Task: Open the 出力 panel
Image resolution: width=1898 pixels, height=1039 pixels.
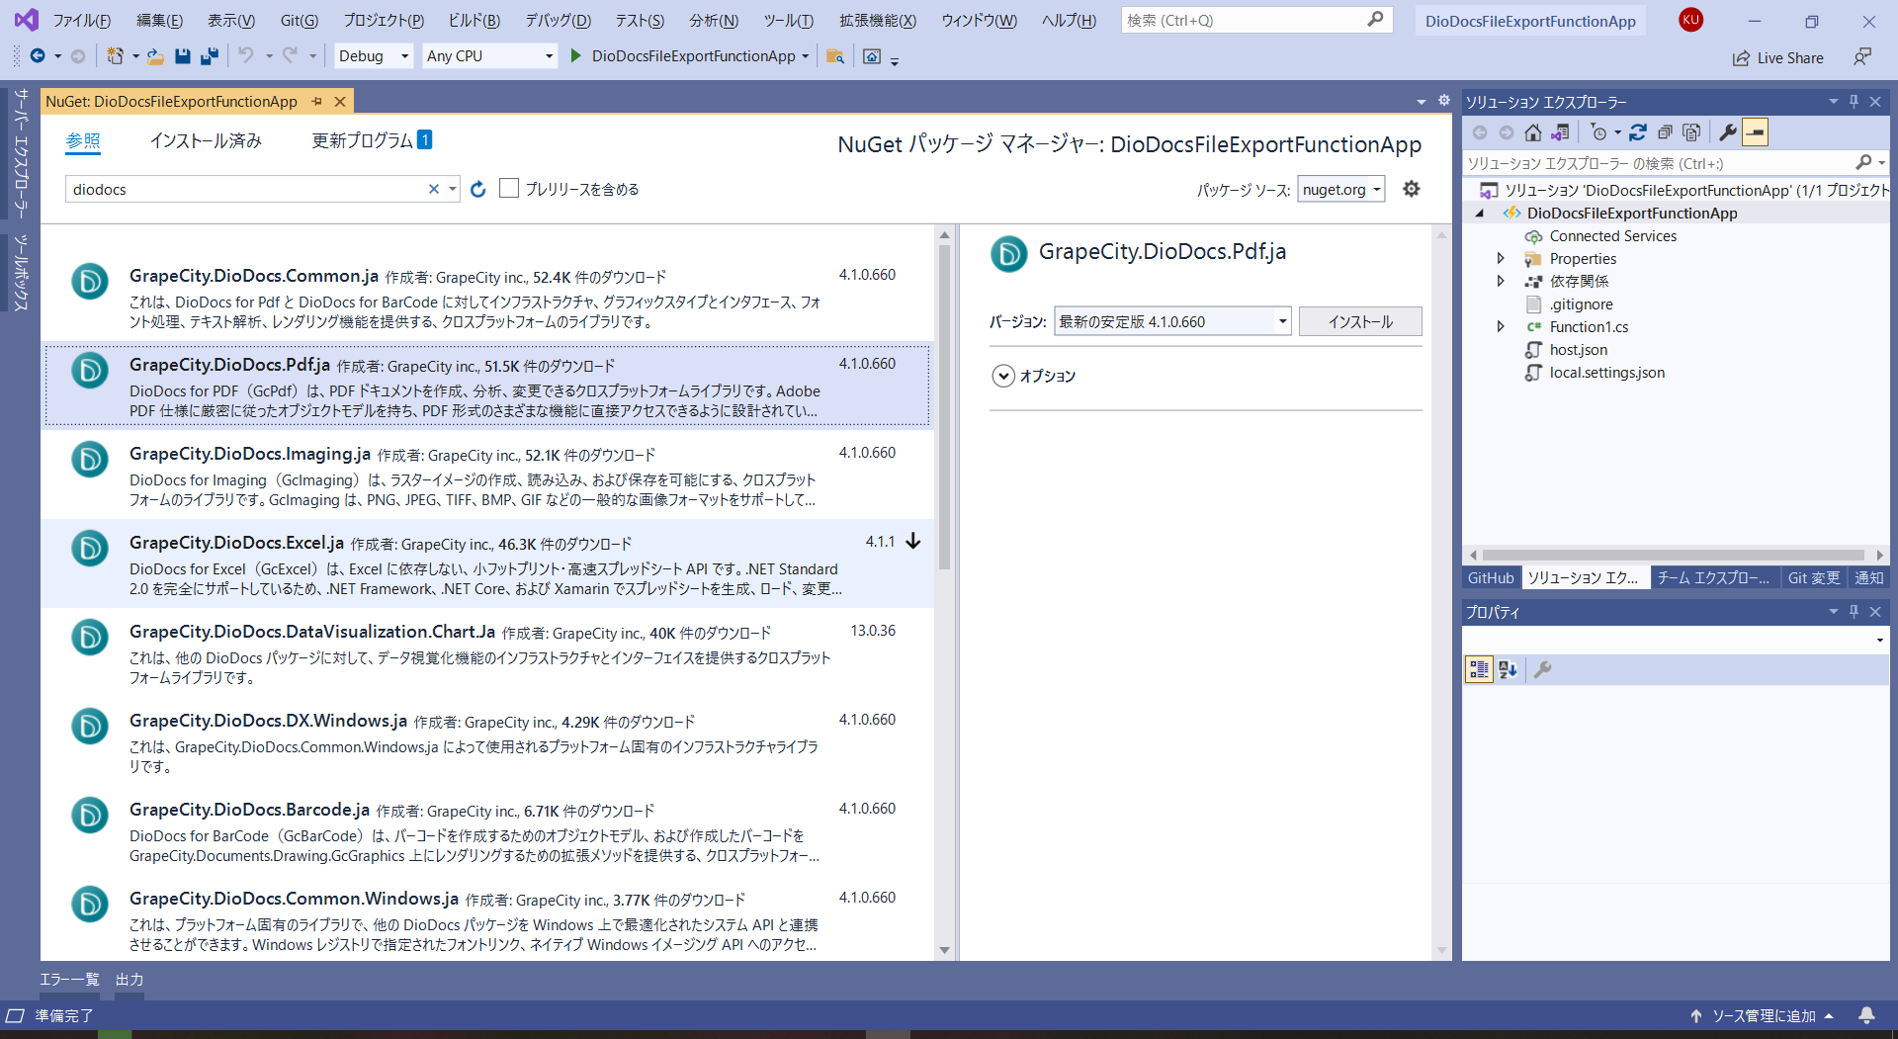Action: [129, 980]
